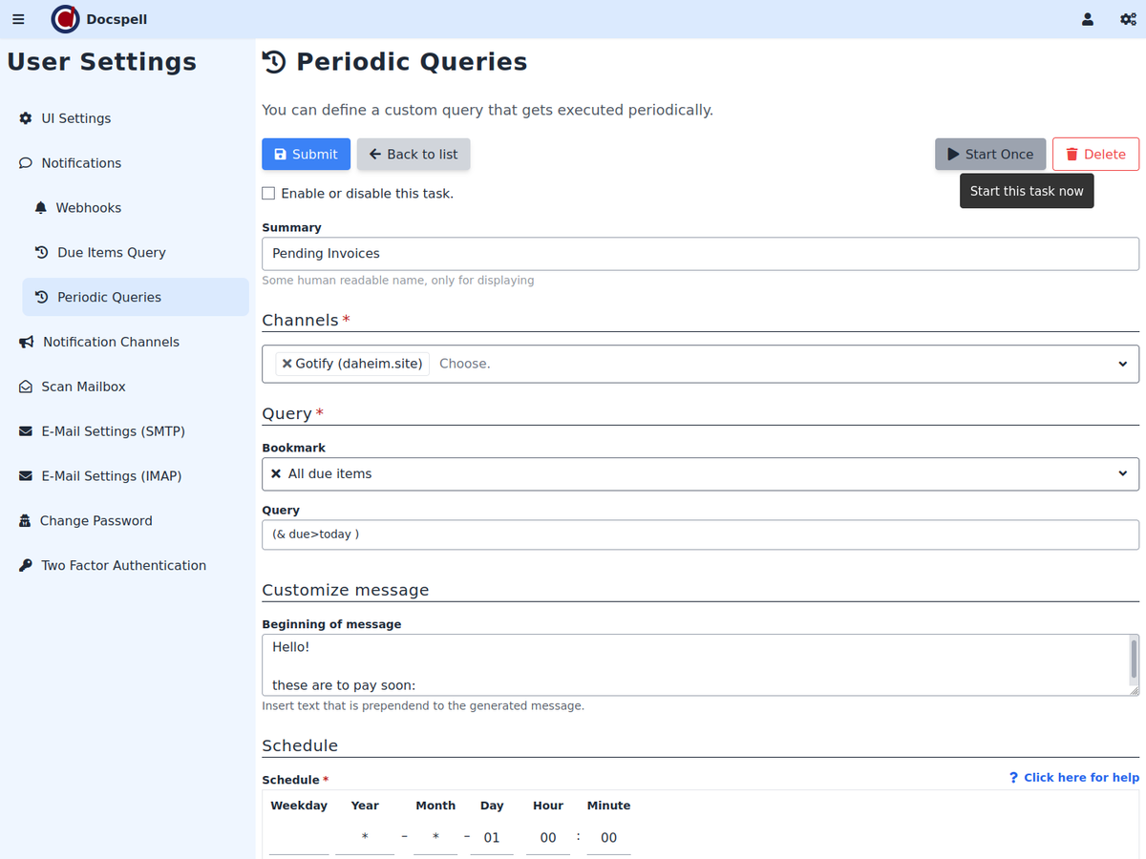Open the user profile icon
The height and width of the screenshot is (859, 1146).
click(1087, 19)
